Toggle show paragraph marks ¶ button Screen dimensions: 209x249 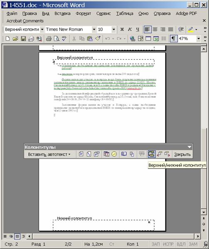tap(173, 39)
